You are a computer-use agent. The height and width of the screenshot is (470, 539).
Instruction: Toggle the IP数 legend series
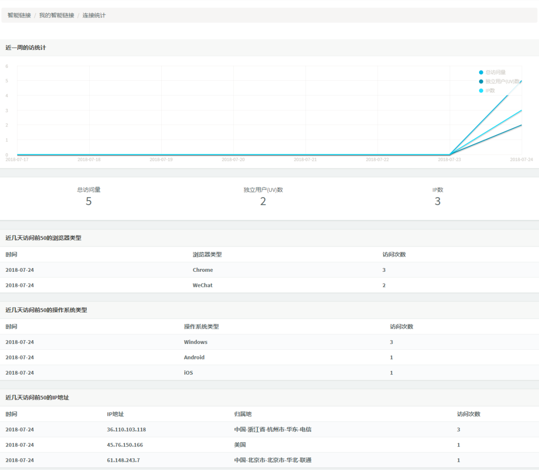click(490, 91)
